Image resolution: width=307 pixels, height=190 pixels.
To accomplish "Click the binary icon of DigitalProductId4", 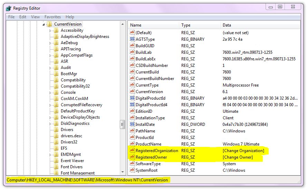I will click(x=132, y=104).
